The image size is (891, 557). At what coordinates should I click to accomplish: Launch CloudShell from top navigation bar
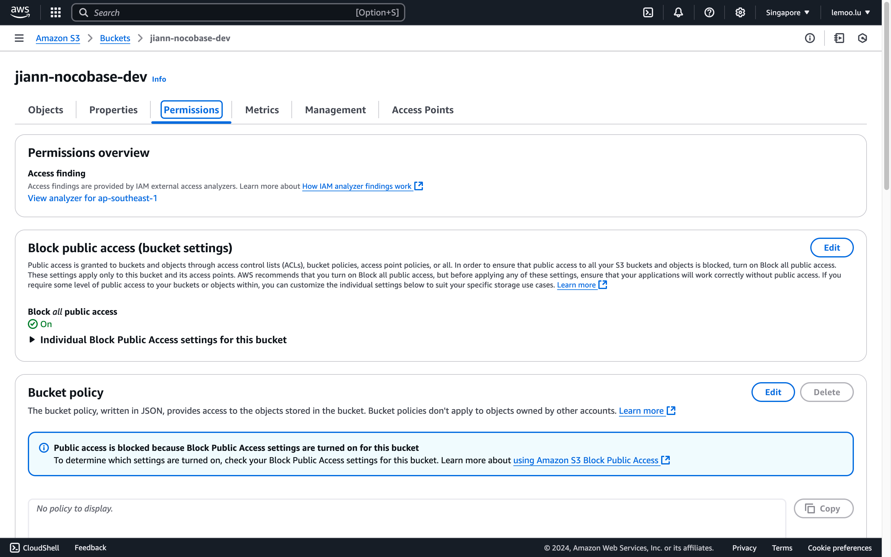point(648,12)
